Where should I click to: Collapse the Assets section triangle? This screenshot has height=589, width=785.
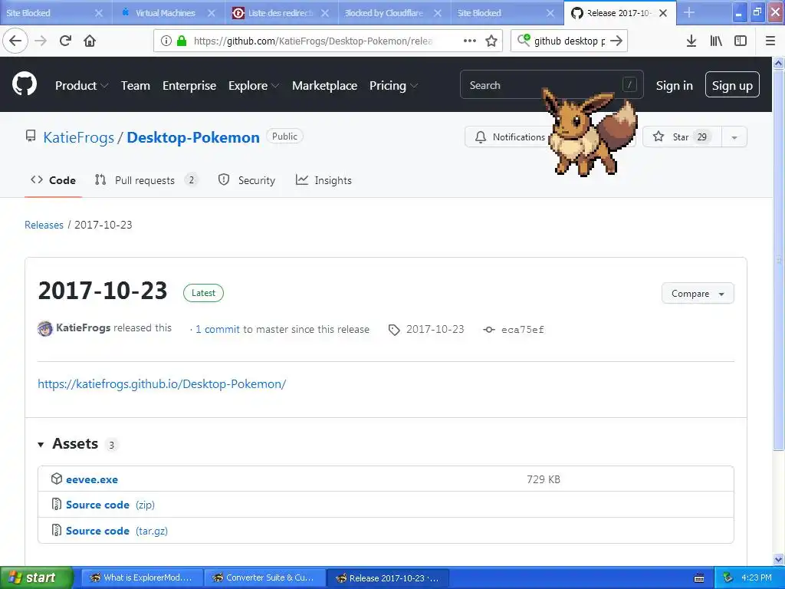coord(41,444)
